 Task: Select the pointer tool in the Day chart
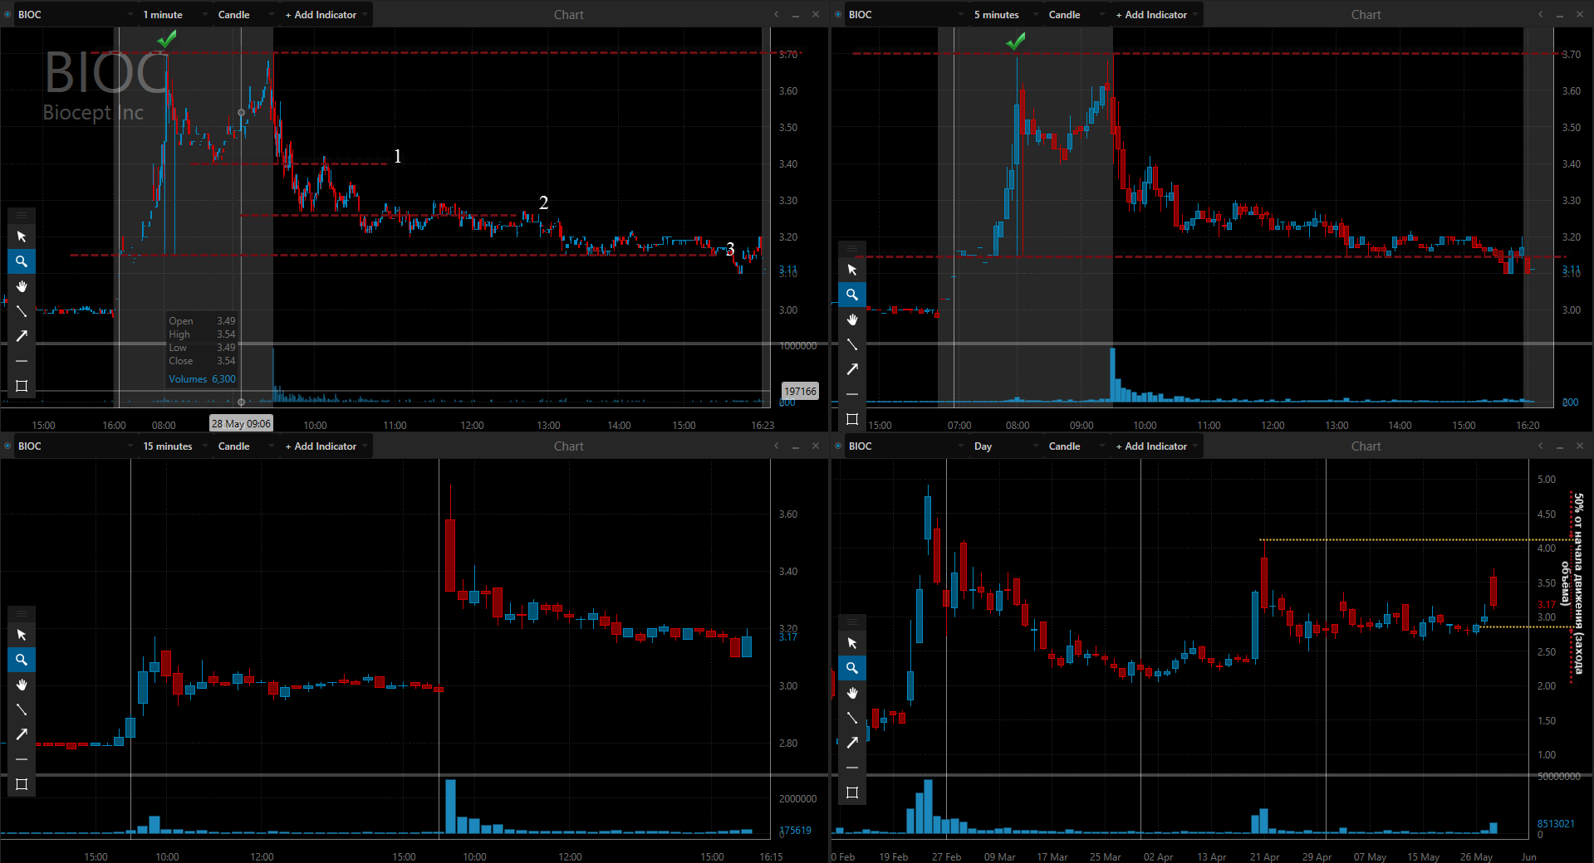click(852, 643)
